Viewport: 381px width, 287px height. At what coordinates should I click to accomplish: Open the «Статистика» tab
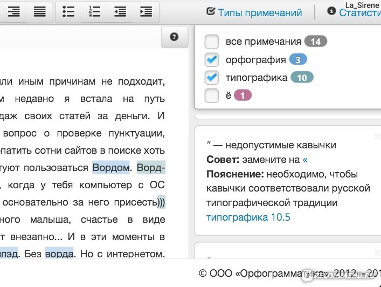pyautogui.click(x=359, y=12)
